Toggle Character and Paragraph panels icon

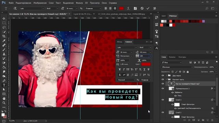pos(135,8)
